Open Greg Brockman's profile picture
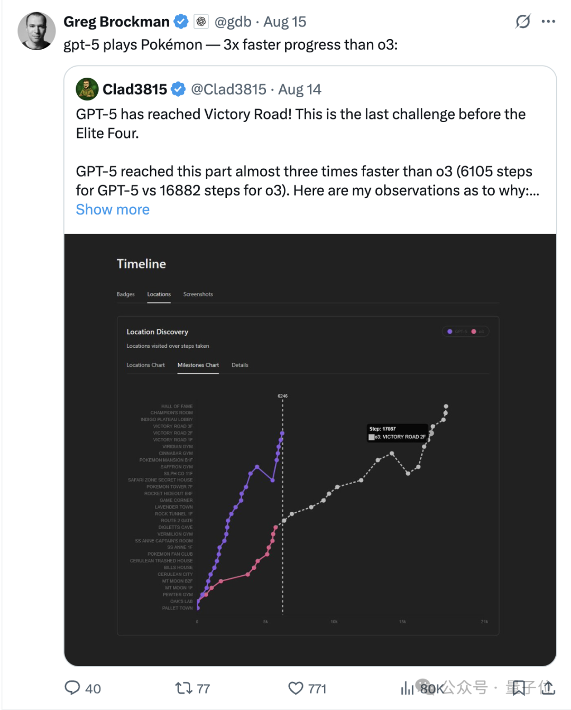571x710 pixels. [x=36, y=31]
